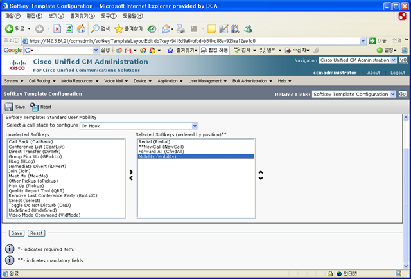Open the Bulk Administration menu
Screen dimensions: 411x279
point(252,81)
